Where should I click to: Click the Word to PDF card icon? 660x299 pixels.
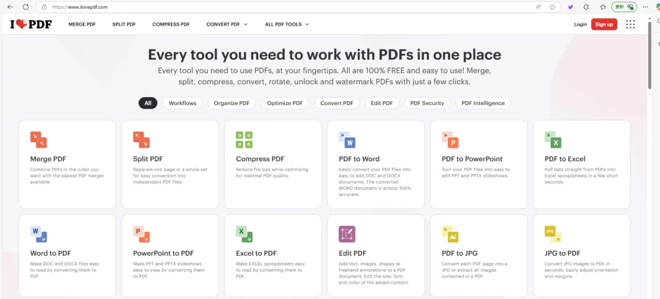[38, 234]
